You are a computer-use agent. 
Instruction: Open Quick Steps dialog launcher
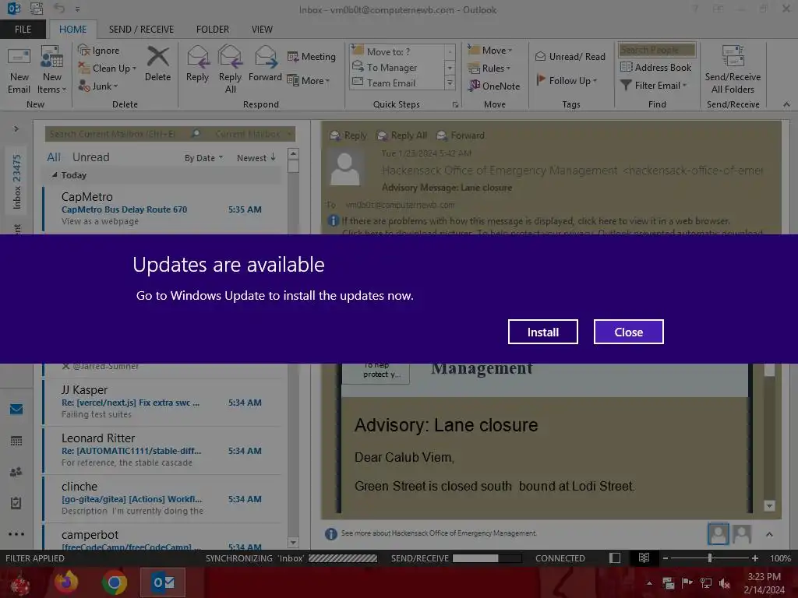click(455, 105)
